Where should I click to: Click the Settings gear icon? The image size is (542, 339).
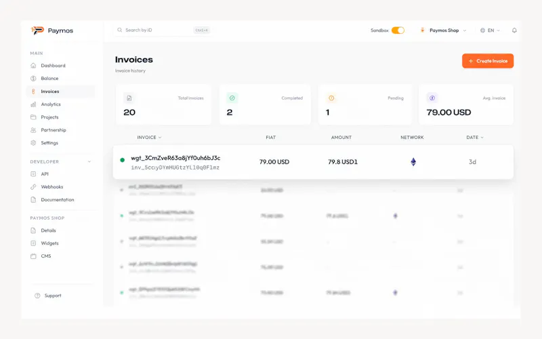pos(33,143)
